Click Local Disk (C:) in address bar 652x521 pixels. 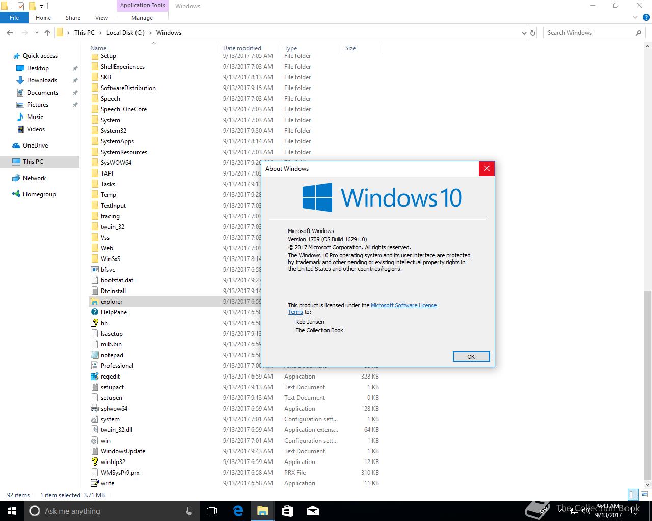[125, 33]
